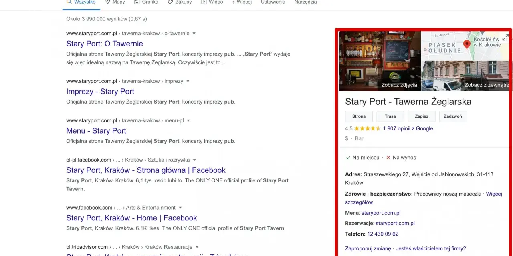Click the pl-pl.facebook.com breadcrumb

pyautogui.click(x=128, y=160)
